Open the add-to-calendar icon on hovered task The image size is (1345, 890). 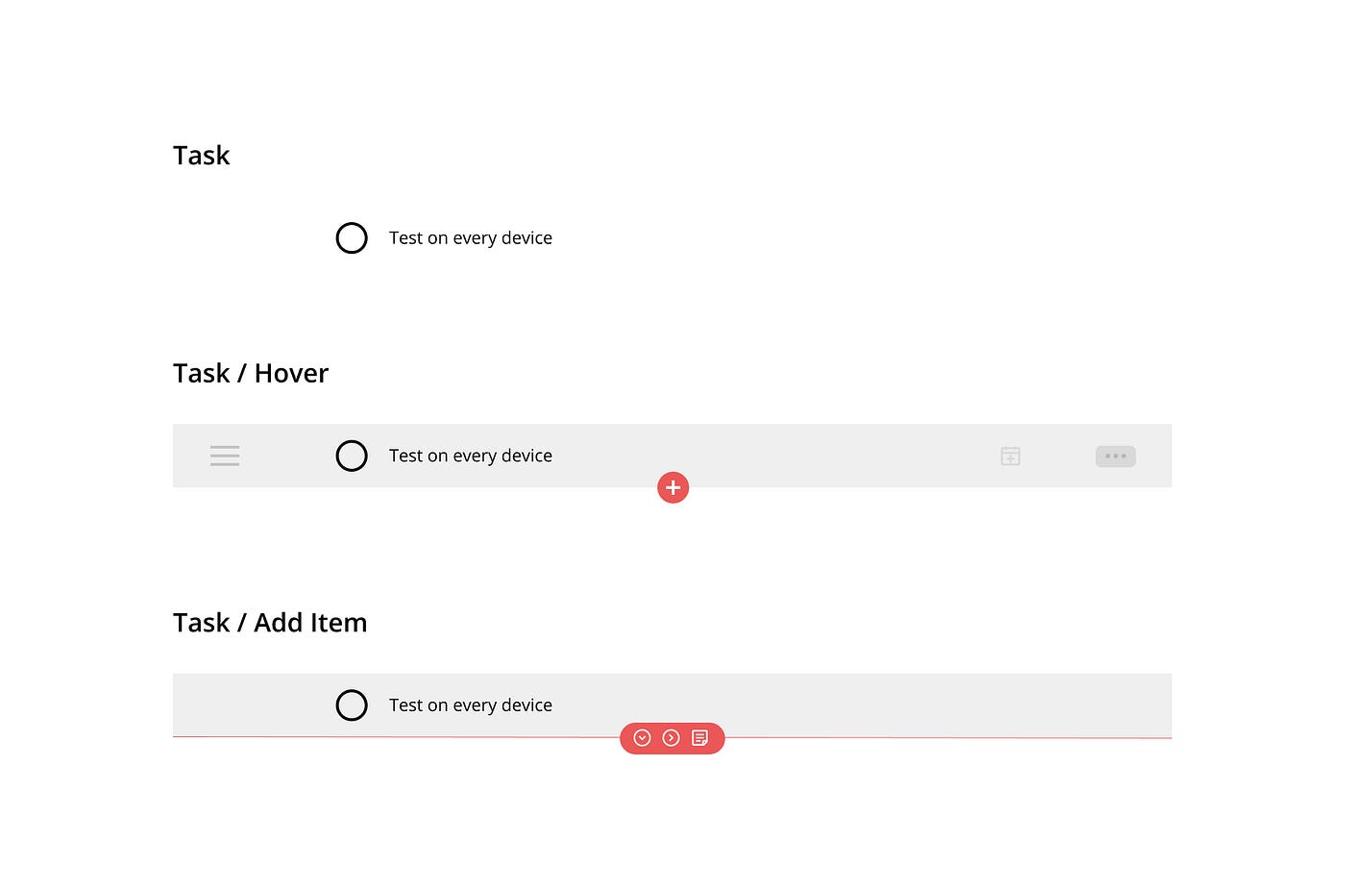(1010, 456)
